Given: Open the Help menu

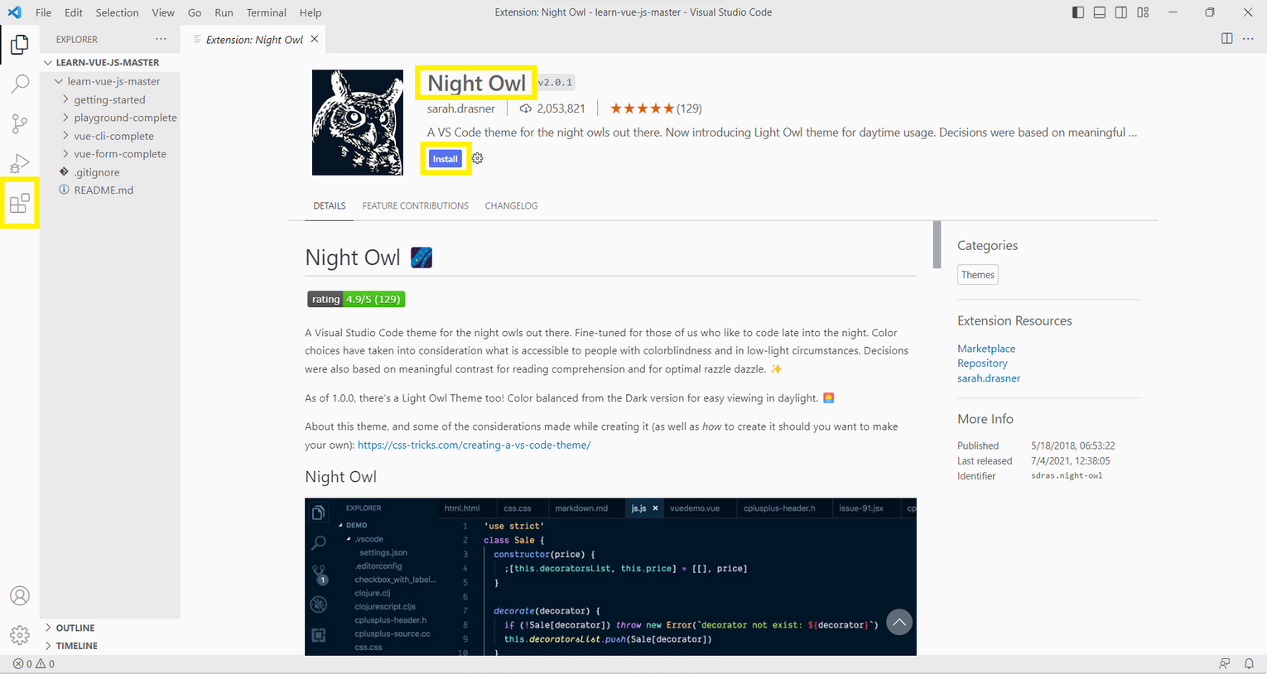Looking at the screenshot, I should coord(311,12).
